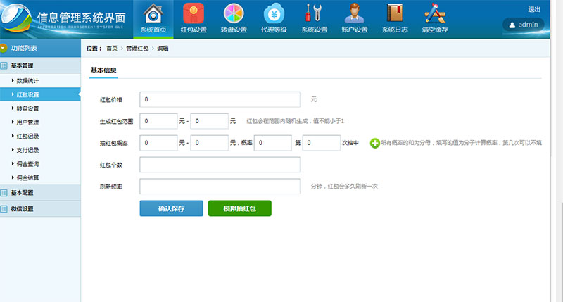563x302 pixels.
Task: Select the 代理等级 cloud icon
Action: coord(274,14)
